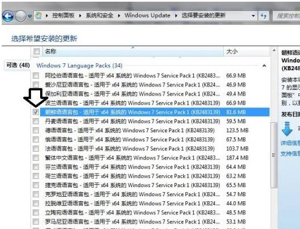Click the Forward navigation arrow button
The height and width of the screenshot is (229, 300).
(x=21, y=16)
